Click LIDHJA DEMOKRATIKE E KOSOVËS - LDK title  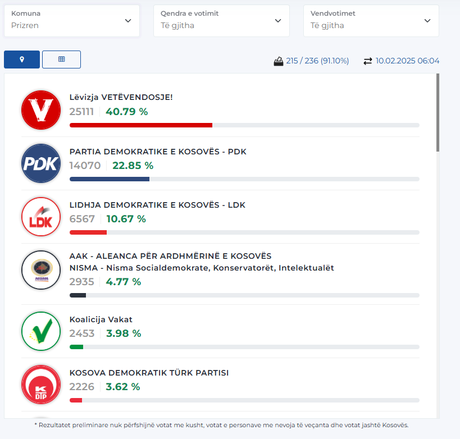tap(157, 205)
